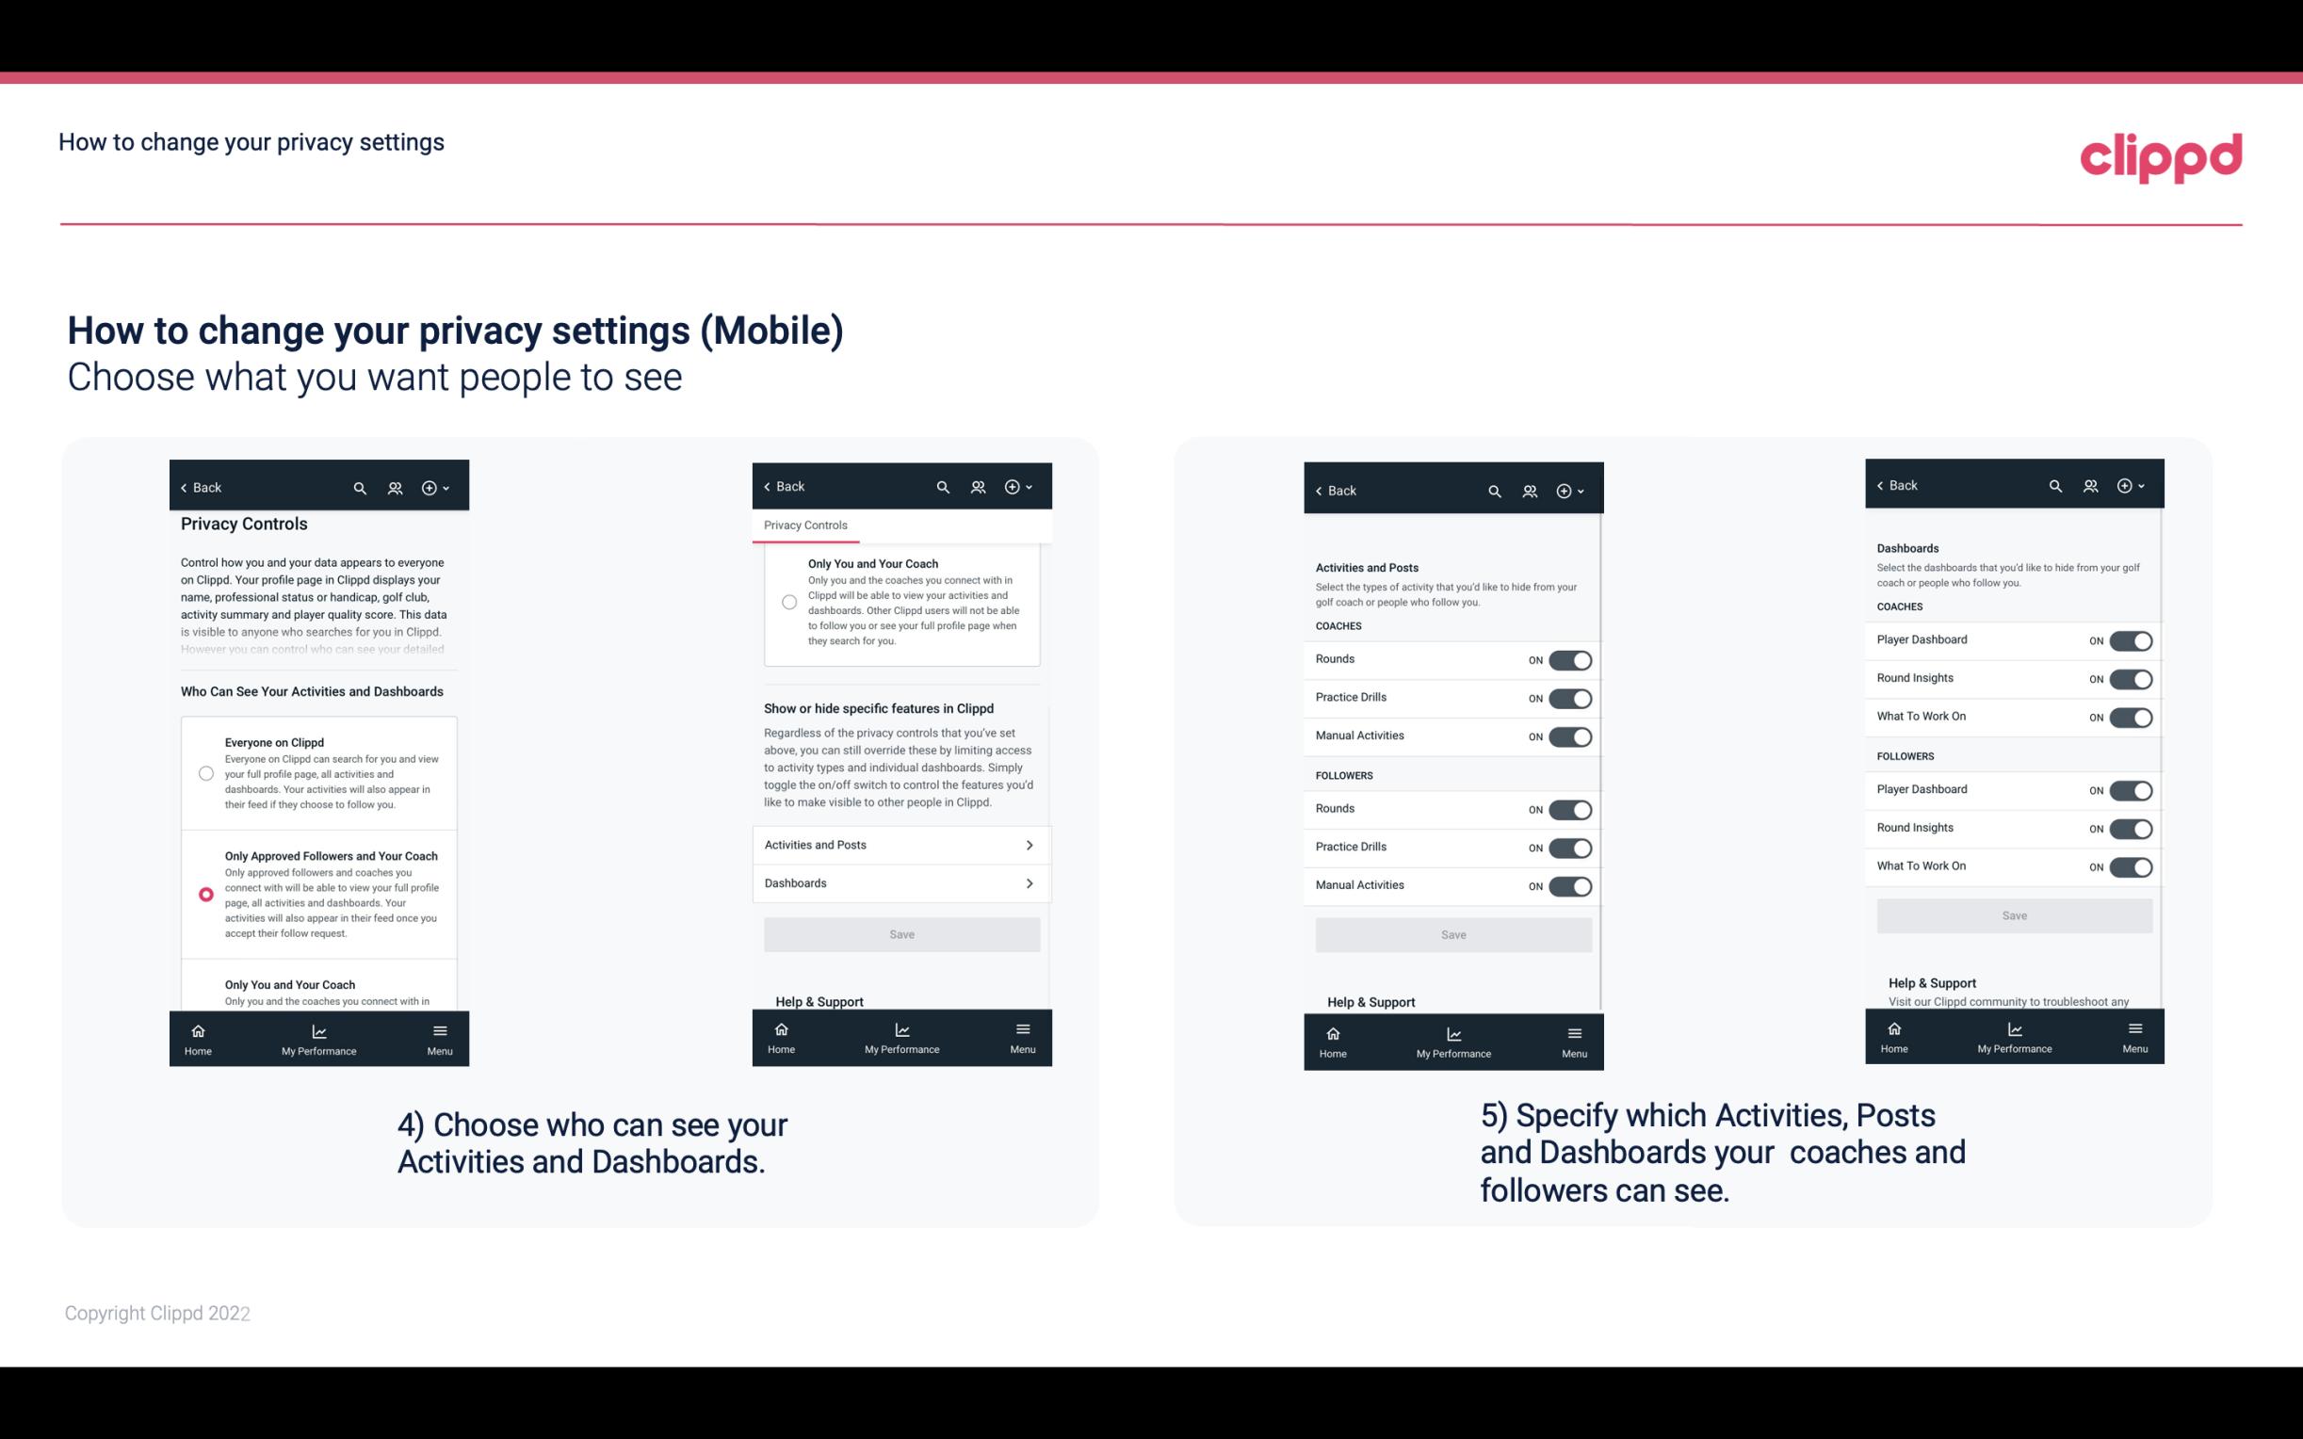Click the back arrow icon on first screen
The image size is (2303, 1439).
pos(186,488)
